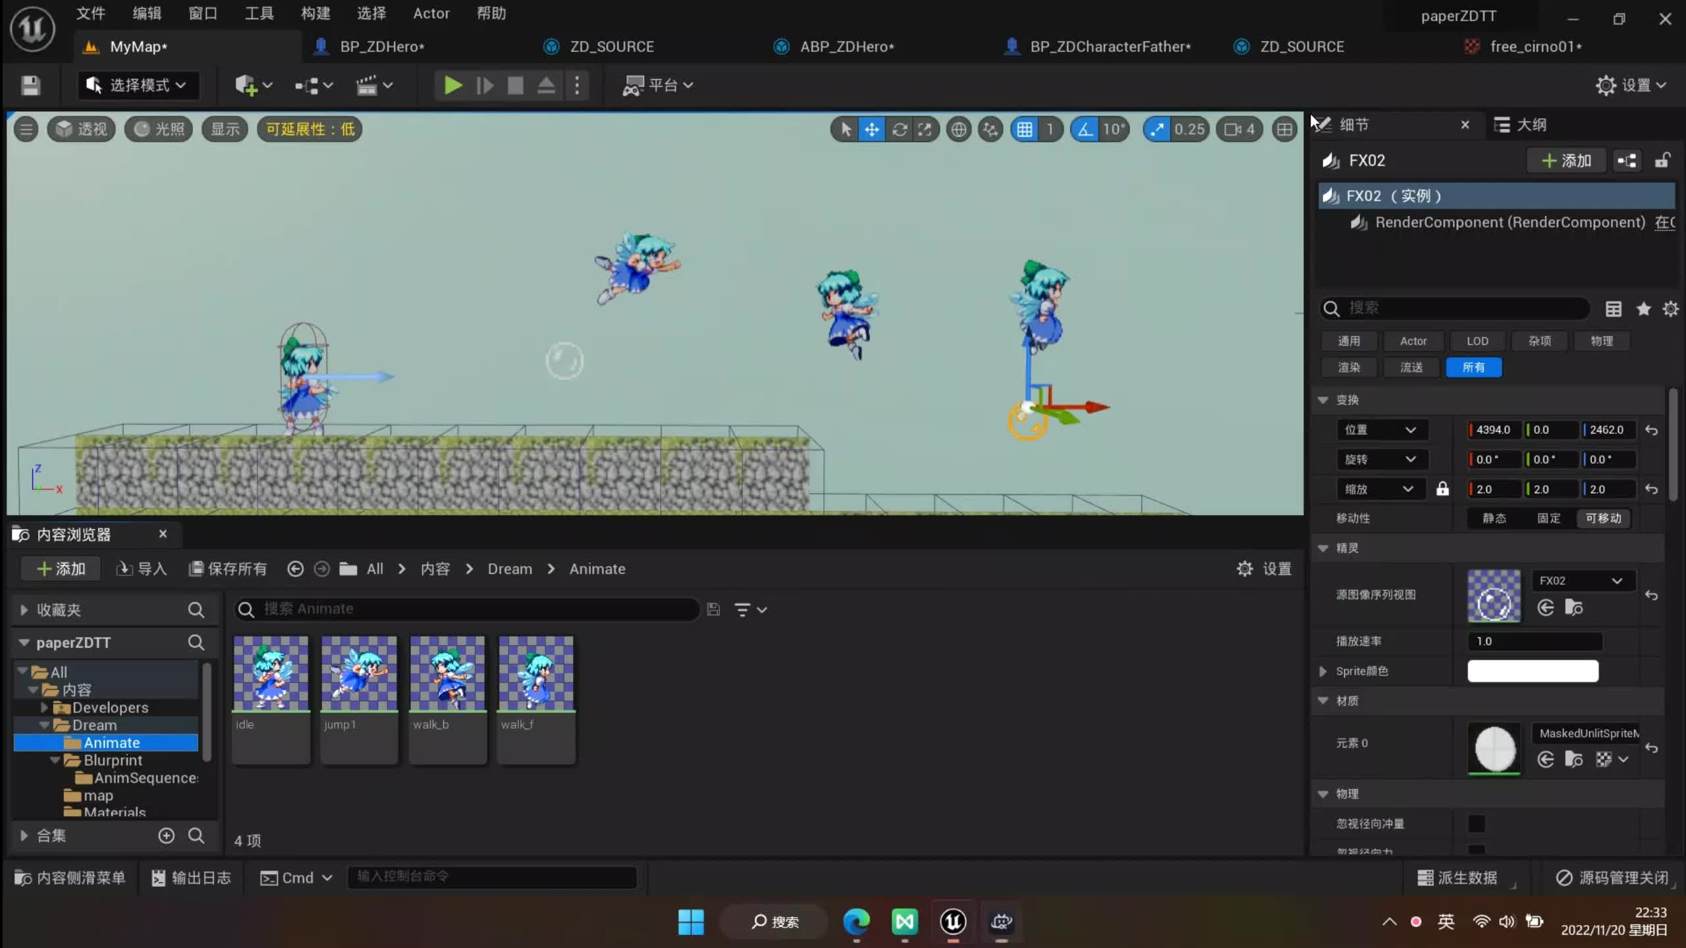Select the Move tool in viewport toolbar

(873, 129)
